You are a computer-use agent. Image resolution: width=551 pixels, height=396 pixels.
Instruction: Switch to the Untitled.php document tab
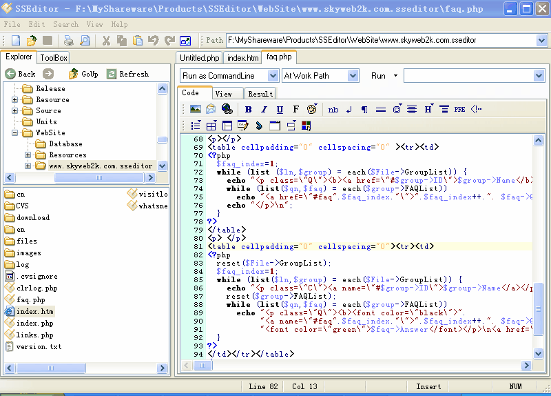tap(199, 58)
